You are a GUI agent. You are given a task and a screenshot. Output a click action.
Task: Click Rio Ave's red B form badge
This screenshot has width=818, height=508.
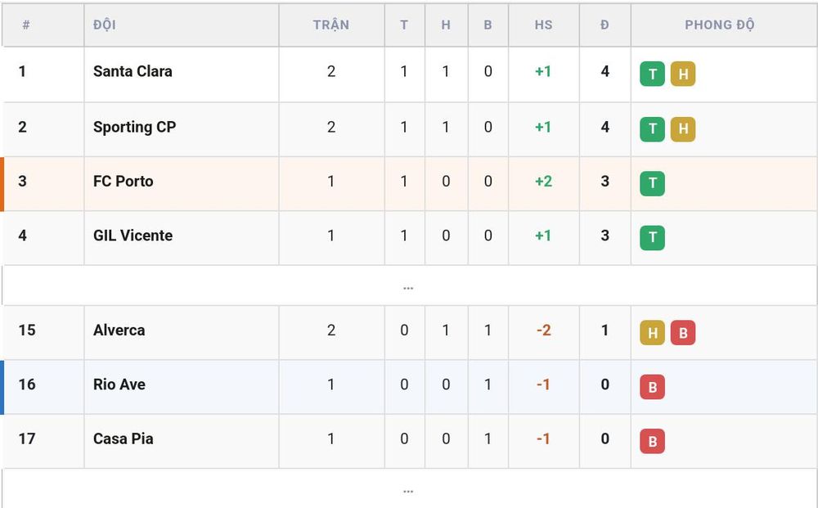[x=652, y=387]
